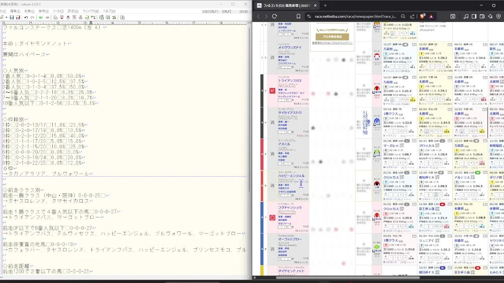
Task: Undo last edit in Sakura editor
Action: pos(26,17)
